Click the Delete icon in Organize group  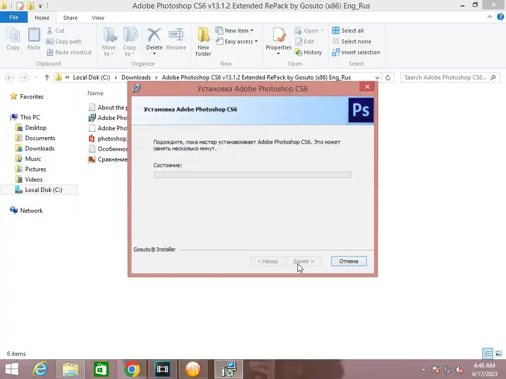coord(154,35)
